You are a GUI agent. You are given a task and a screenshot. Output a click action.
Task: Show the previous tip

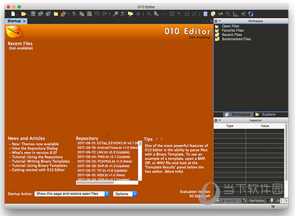pos(157,139)
